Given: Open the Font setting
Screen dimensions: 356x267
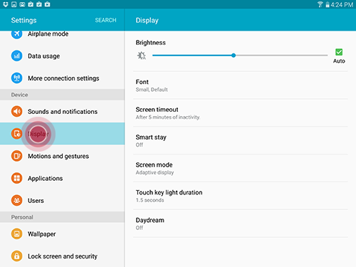Looking at the screenshot, I should 241,85.
